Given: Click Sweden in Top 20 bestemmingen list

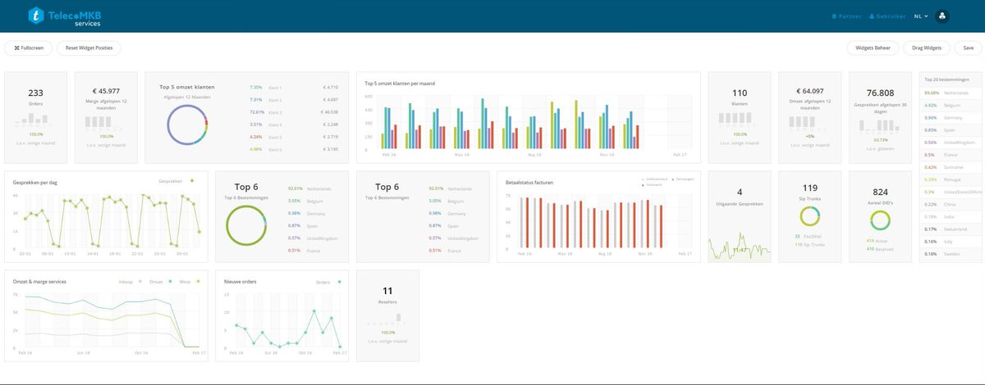Looking at the screenshot, I should point(951,254).
